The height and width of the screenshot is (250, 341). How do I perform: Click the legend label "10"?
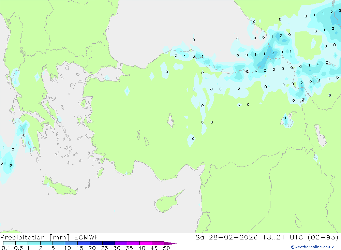68,248
